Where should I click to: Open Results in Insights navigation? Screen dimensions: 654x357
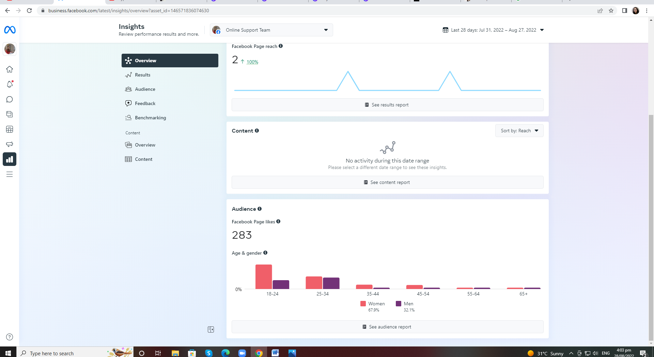pyautogui.click(x=170, y=75)
